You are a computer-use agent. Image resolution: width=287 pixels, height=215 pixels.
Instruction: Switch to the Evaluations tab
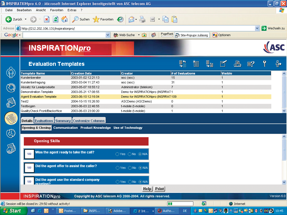[44, 120]
